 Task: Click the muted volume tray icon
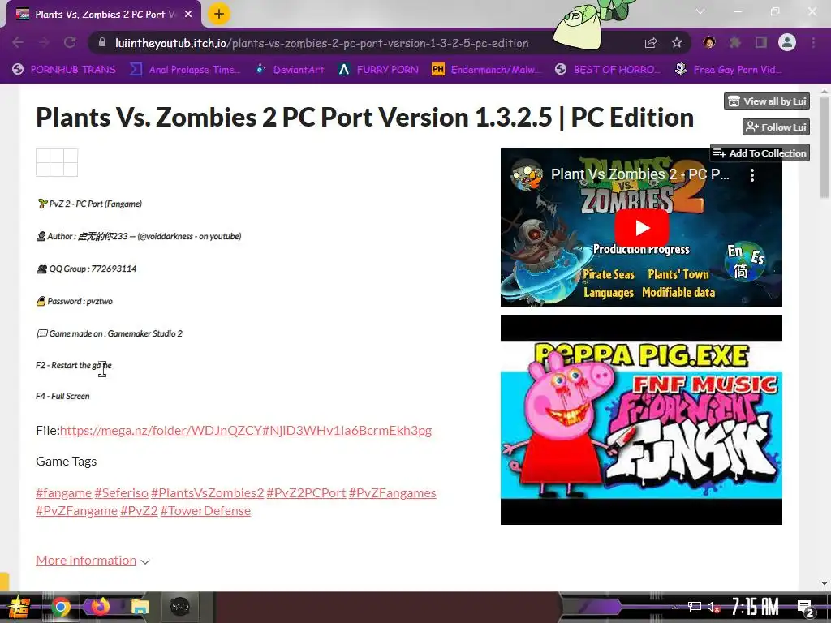713,607
